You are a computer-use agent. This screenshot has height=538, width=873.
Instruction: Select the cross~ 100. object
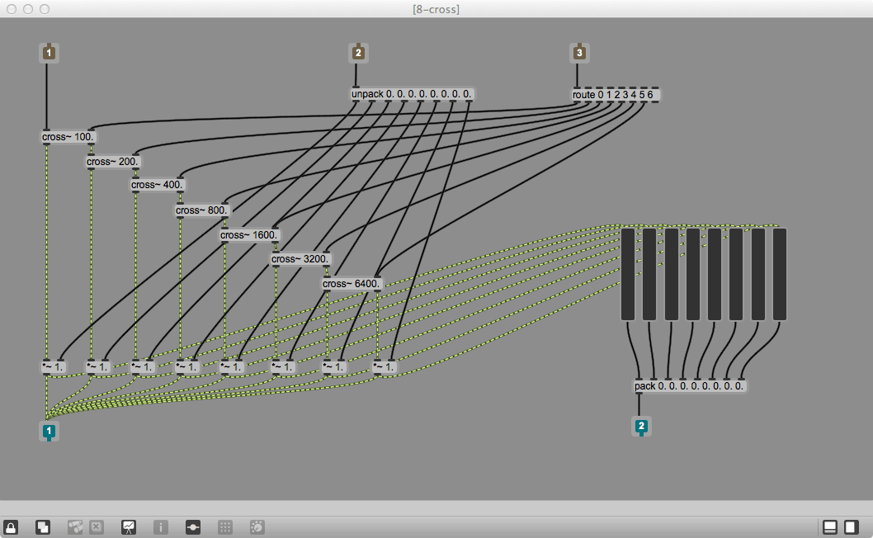68,137
